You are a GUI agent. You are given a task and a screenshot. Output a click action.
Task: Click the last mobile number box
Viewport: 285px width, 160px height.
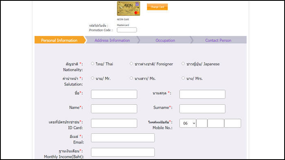pyautogui.click(x=232, y=123)
